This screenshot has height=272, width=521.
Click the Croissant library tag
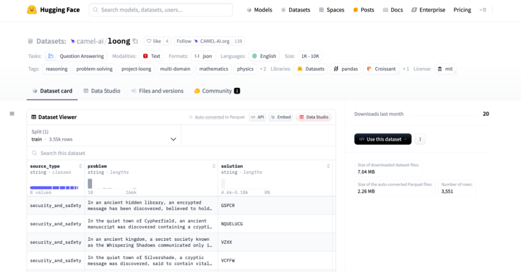pos(382,69)
